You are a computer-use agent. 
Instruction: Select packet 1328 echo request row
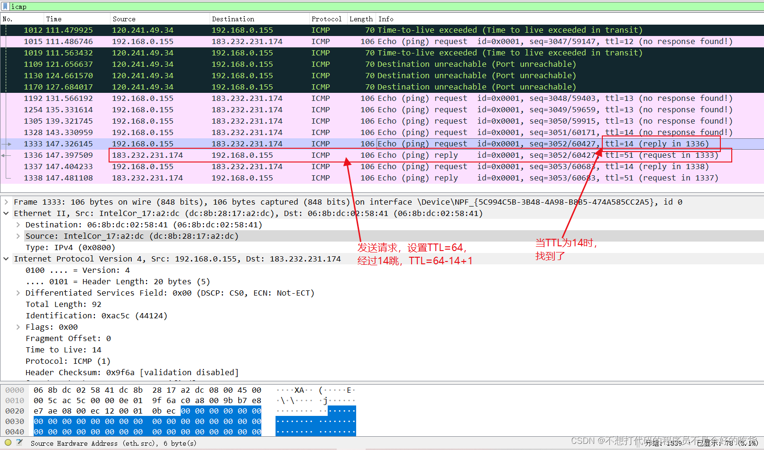tap(382, 132)
